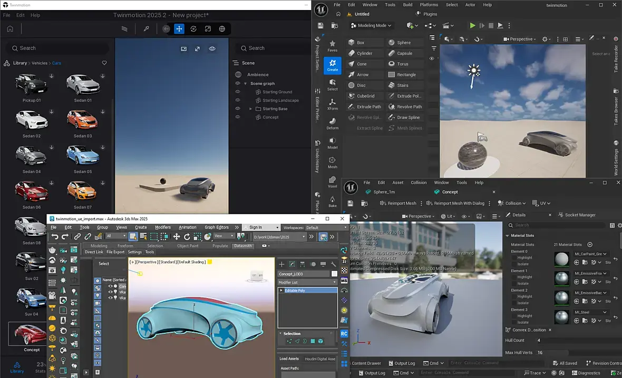Open the Modifiers menu in 3ds Max
Image resolution: width=622 pixels, height=378 pixels.
pos(162,227)
